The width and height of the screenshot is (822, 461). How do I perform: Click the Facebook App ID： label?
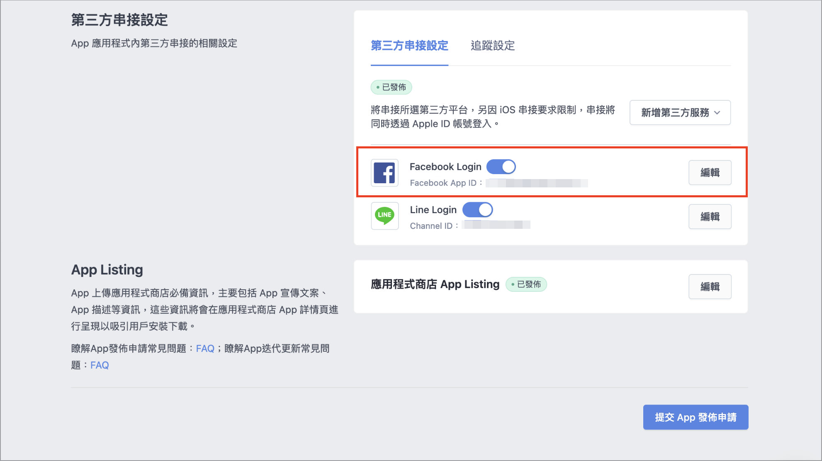coord(447,183)
